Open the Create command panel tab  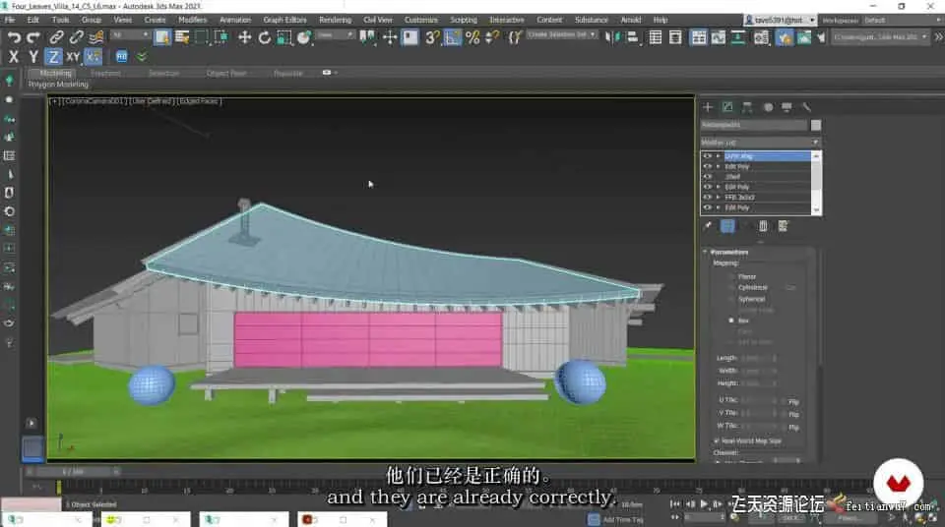click(708, 107)
